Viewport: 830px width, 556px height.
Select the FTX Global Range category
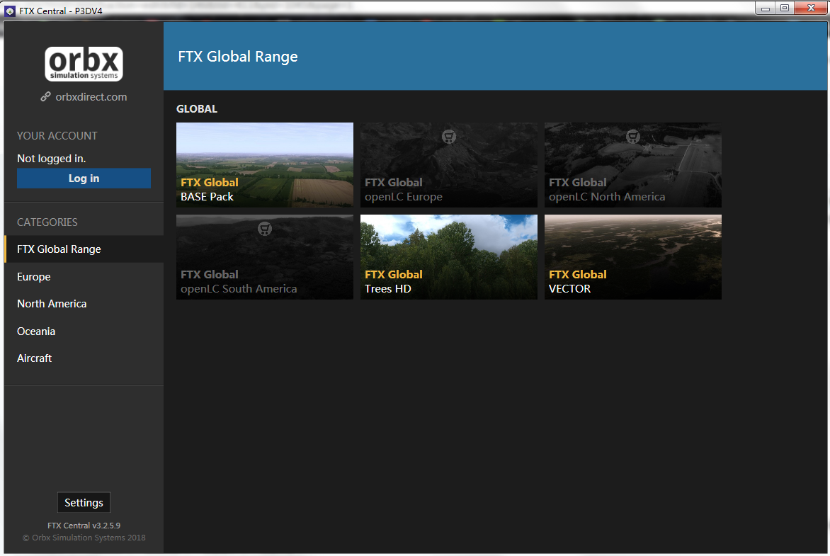84,249
